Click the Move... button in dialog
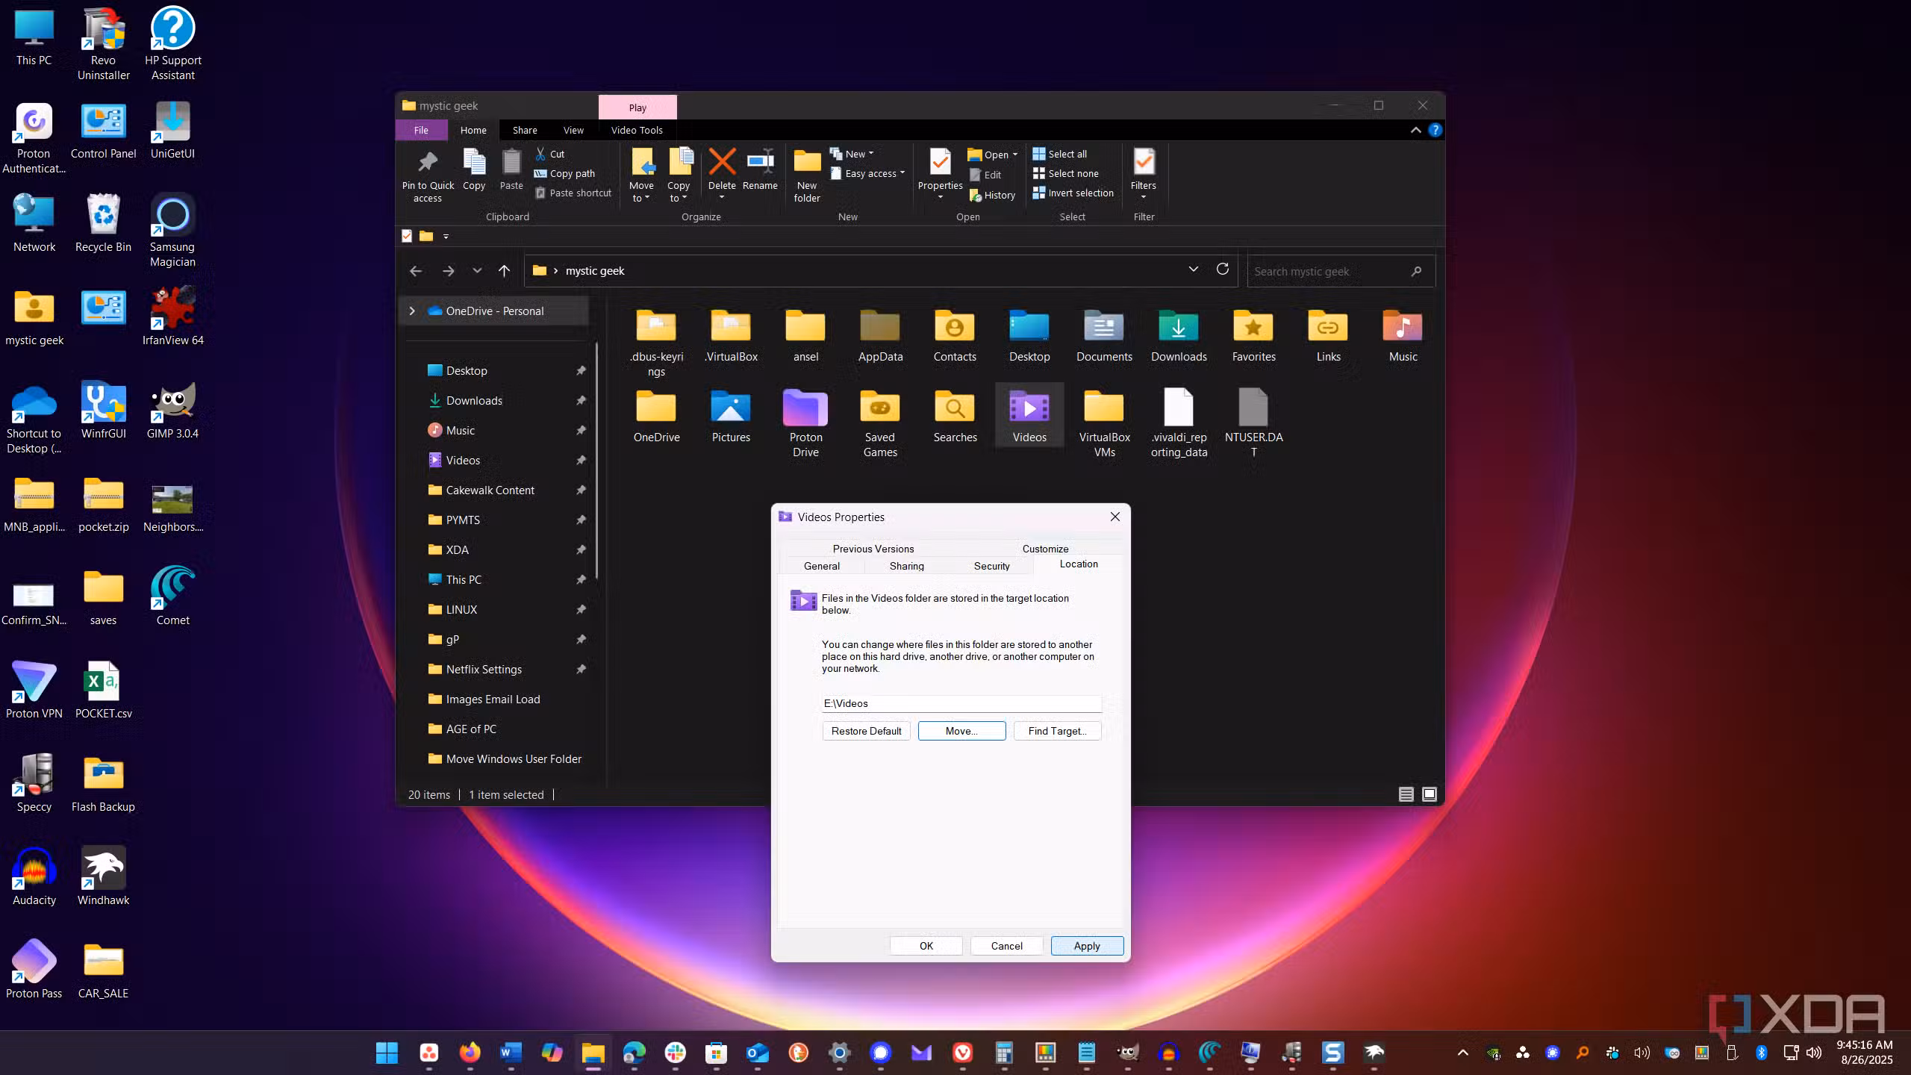1911x1075 pixels. pyautogui.click(x=961, y=731)
